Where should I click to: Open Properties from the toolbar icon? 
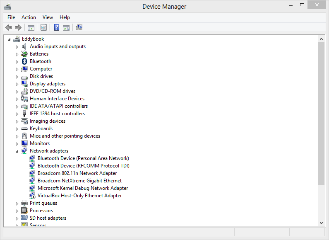43,27
